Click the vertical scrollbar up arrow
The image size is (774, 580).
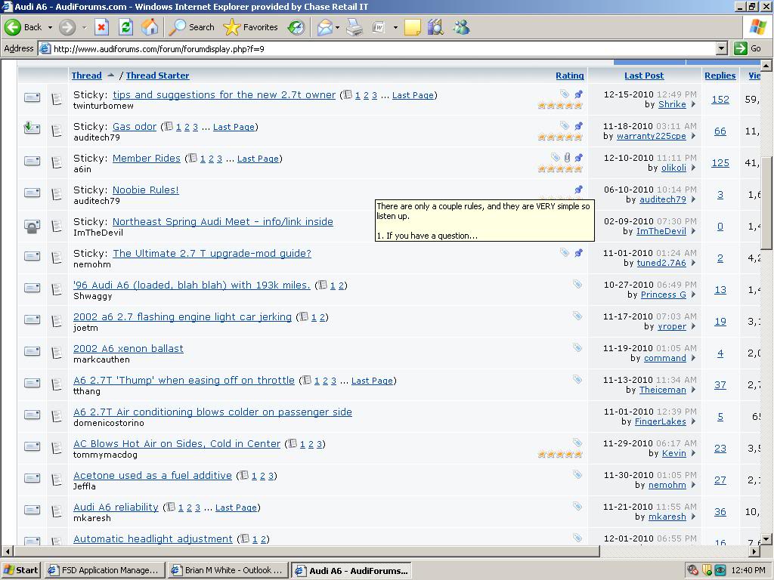[766, 65]
